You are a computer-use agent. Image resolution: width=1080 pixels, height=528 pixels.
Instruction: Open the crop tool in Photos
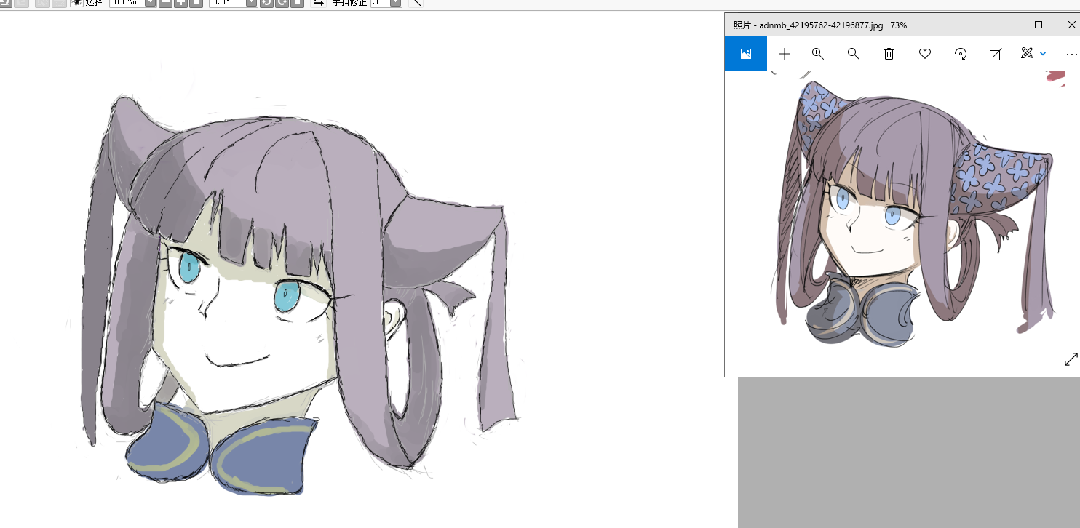click(996, 54)
